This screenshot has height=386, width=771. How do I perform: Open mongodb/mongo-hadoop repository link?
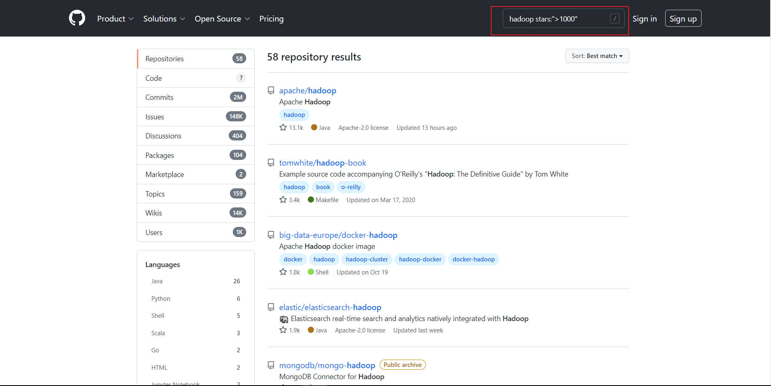point(327,365)
